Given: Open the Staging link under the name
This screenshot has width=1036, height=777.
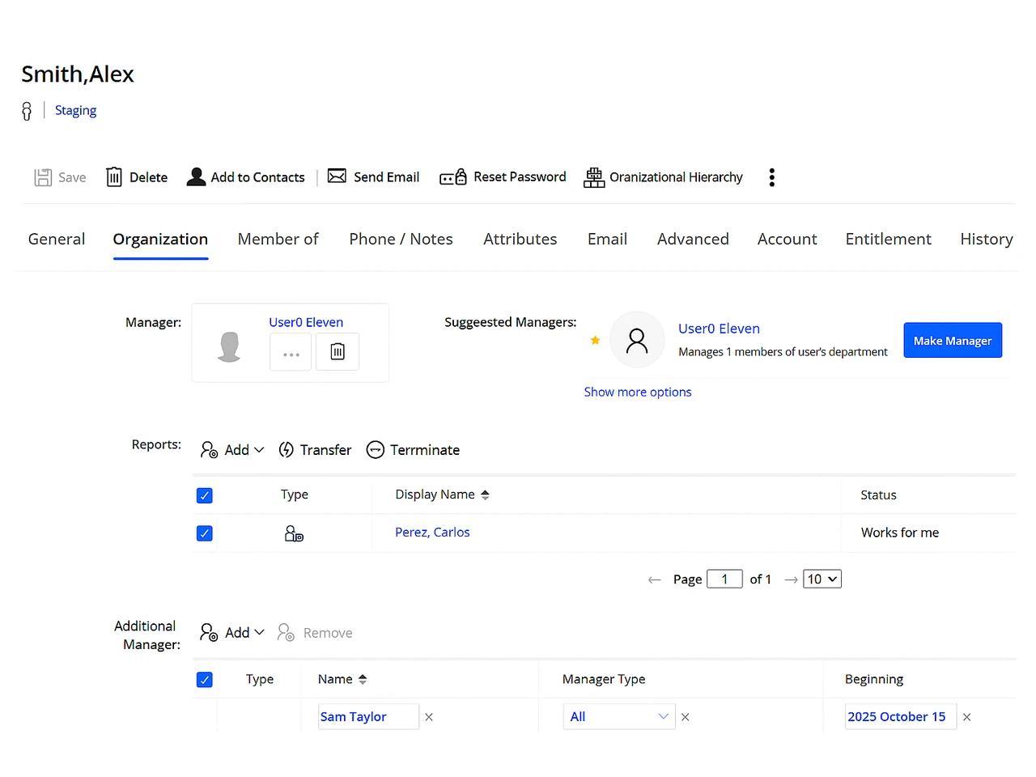Looking at the screenshot, I should (75, 110).
